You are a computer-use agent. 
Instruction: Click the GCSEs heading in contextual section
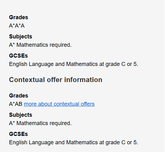(x=18, y=134)
